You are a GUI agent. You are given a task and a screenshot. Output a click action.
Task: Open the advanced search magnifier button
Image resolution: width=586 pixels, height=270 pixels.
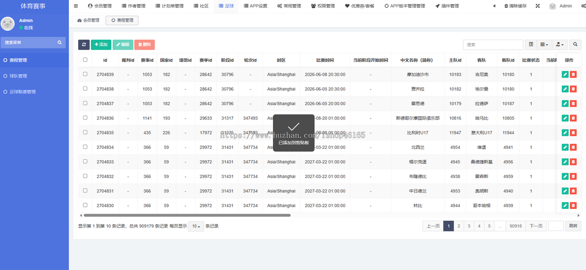click(x=575, y=44)
